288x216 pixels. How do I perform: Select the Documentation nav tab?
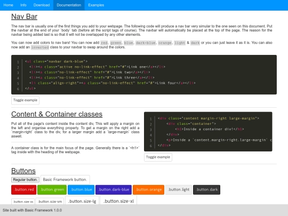click(69, 5)
